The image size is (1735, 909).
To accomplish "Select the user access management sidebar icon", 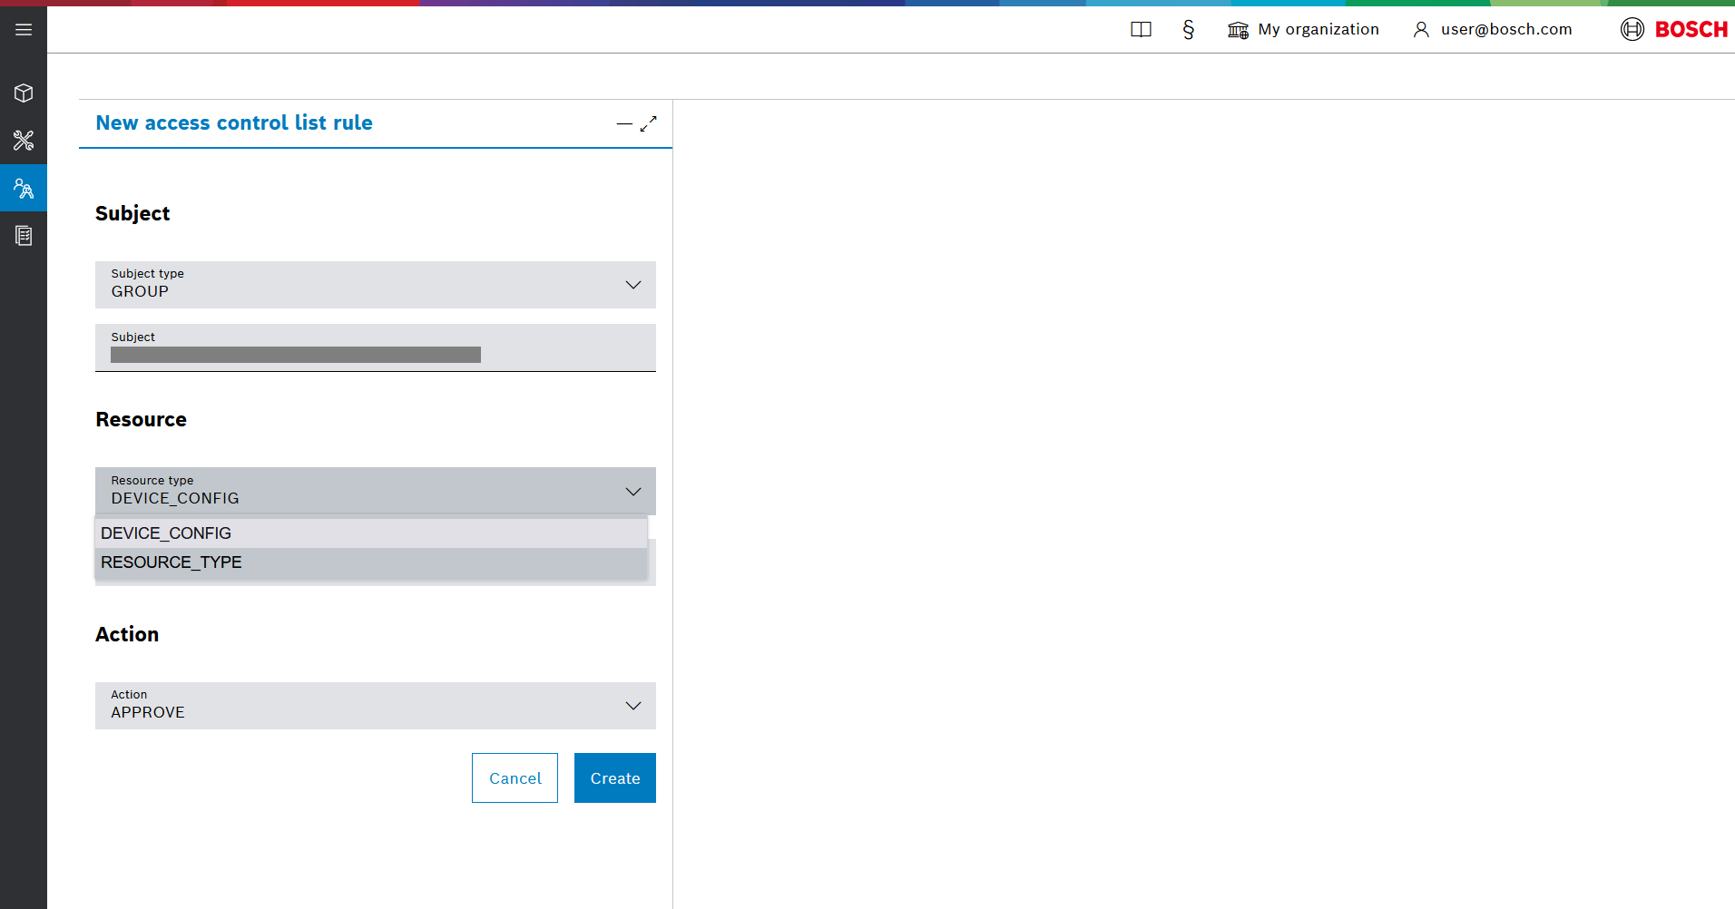I will (x=24, y=189).
